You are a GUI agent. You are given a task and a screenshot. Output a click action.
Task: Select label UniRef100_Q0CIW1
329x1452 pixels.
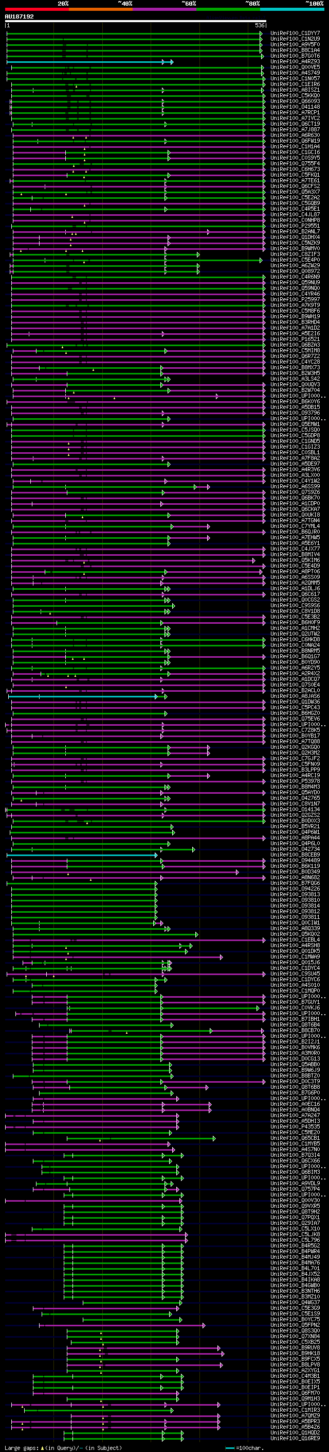[295, 923]
